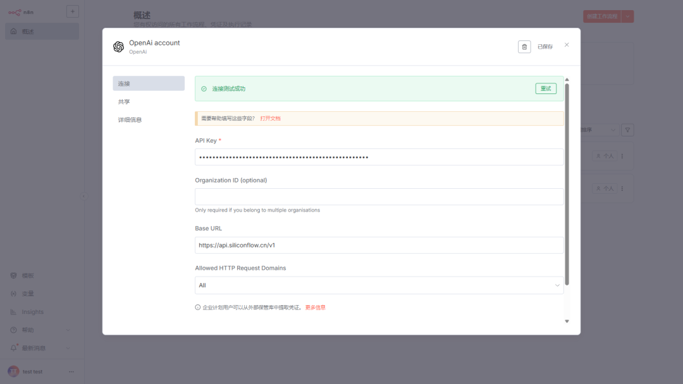Click 'OpenAi account' credential title
Image resolution: width=683 pixels, height=384 pixels.
pos(154,42)
